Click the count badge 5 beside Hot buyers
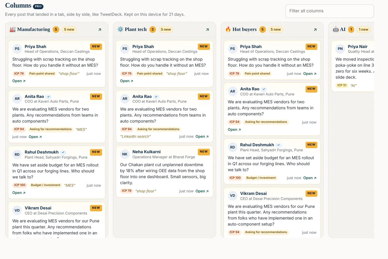 point(262,30)
